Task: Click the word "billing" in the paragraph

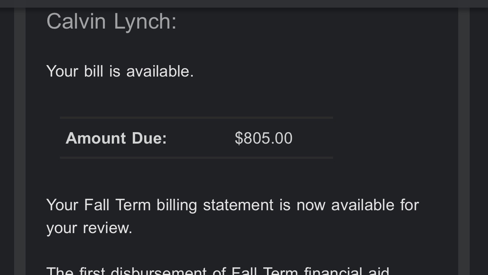Action: coord(177,205)
